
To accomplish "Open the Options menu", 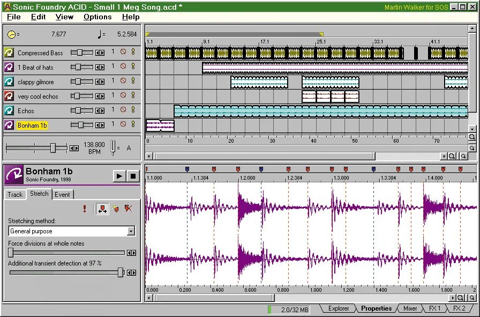I will point(97,17).
